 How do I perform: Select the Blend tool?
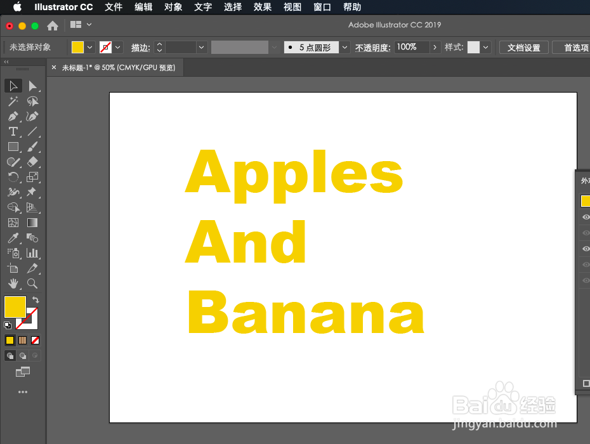pyautogui.click(x=33, y=238)
